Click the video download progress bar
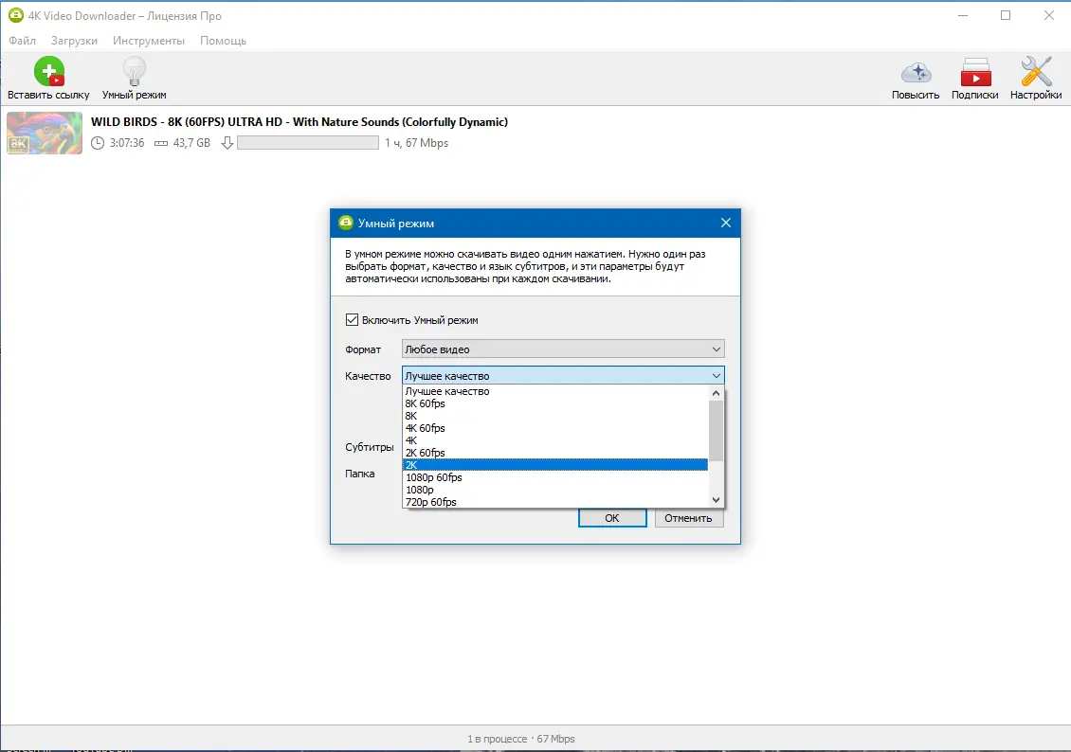1071x752 pixels. click(x=308, y=143)
